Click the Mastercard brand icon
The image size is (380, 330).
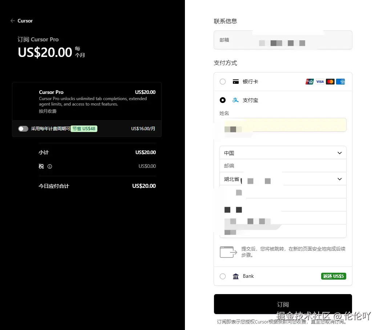point(330,81)
